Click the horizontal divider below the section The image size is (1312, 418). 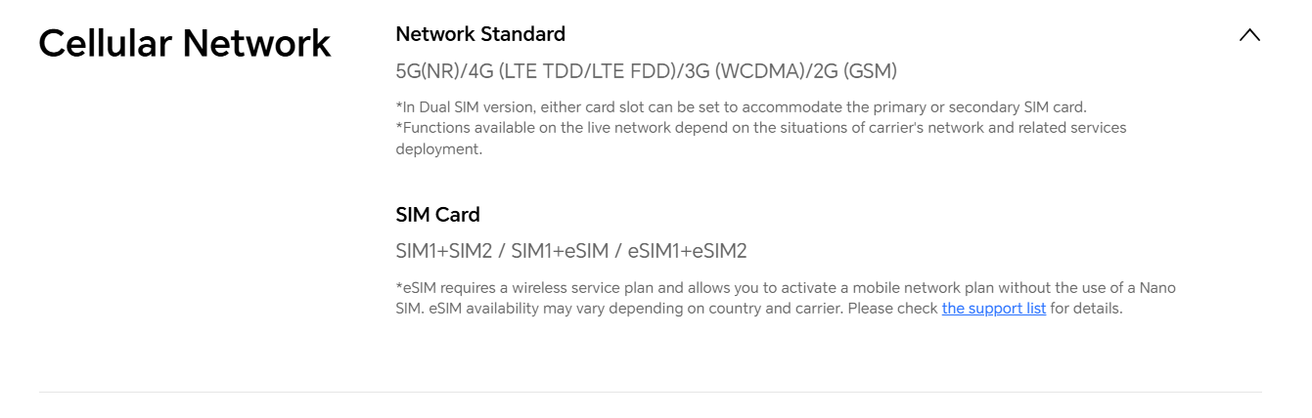651,393
